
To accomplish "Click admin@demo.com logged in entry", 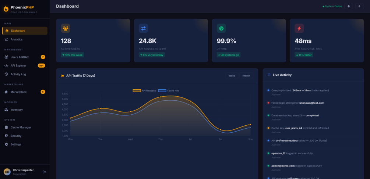I will click(x=313, y=168).
